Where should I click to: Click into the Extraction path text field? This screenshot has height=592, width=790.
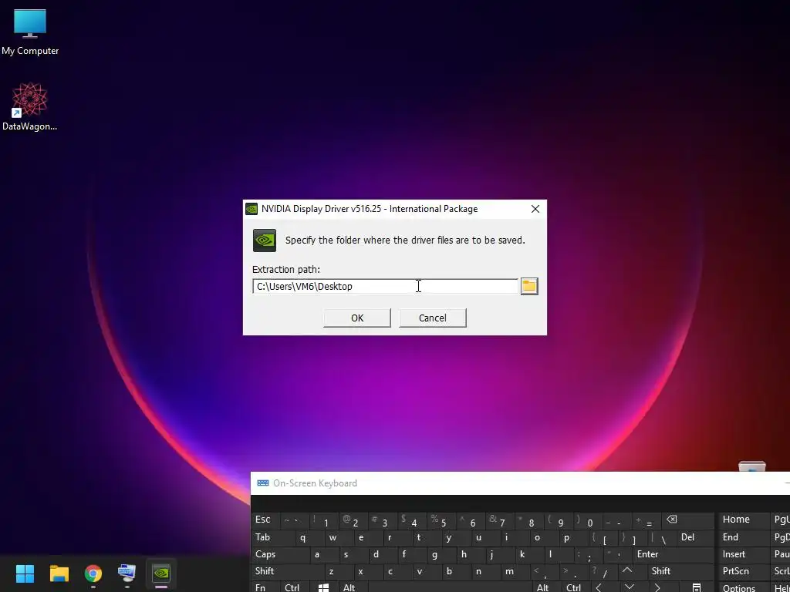pos(385,286)
